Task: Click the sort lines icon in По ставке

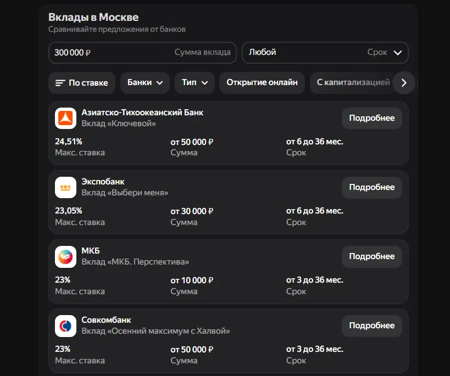Action: coord(60,83)
